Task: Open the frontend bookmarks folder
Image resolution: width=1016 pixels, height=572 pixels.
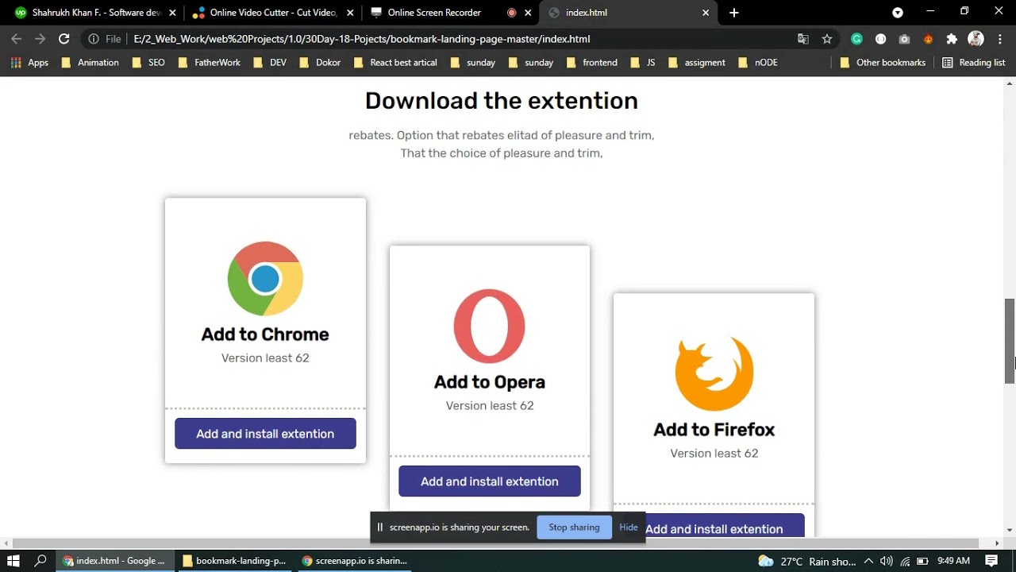Action: (591, 63)
